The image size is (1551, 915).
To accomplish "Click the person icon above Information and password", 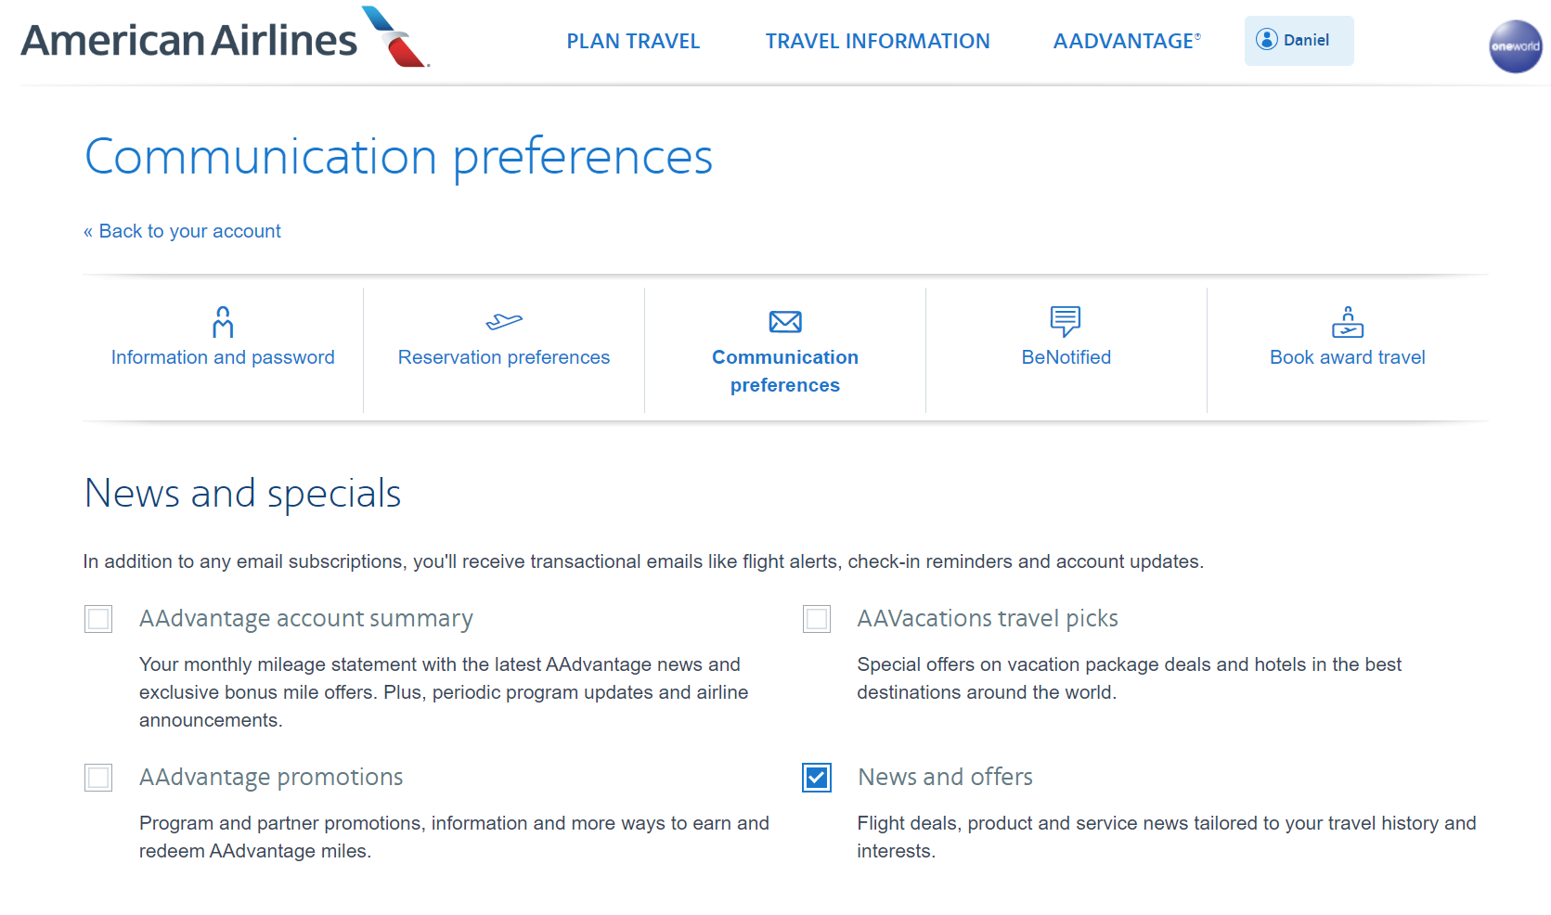I will click(223, 322).
